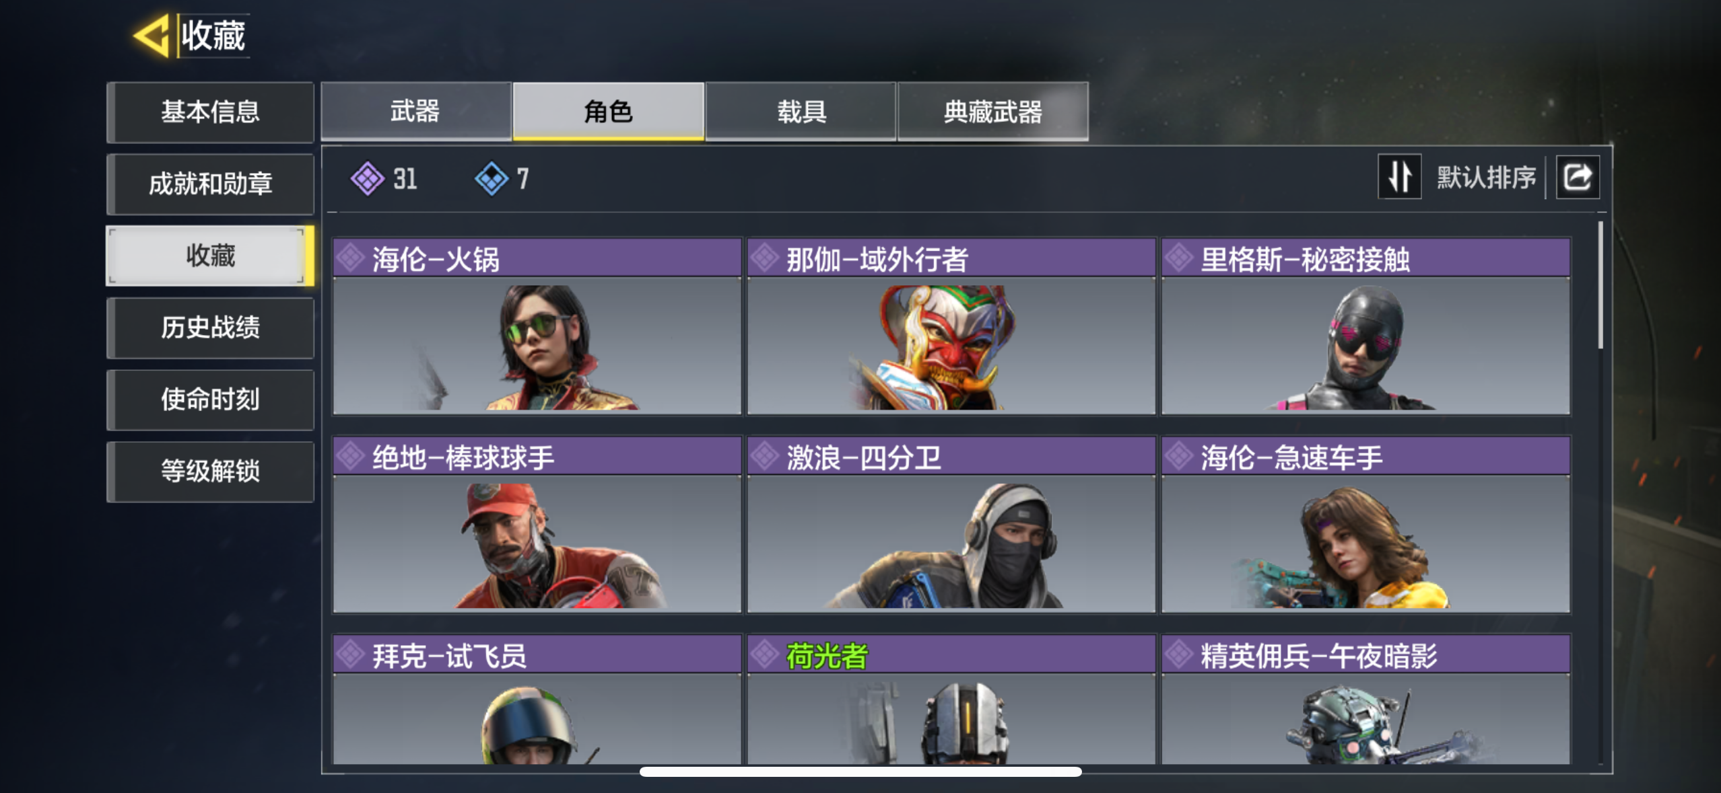Viewport: 1721px width, 793px height.
Task: Open the 使命时刻 section
Action: [x=210, y=400]
